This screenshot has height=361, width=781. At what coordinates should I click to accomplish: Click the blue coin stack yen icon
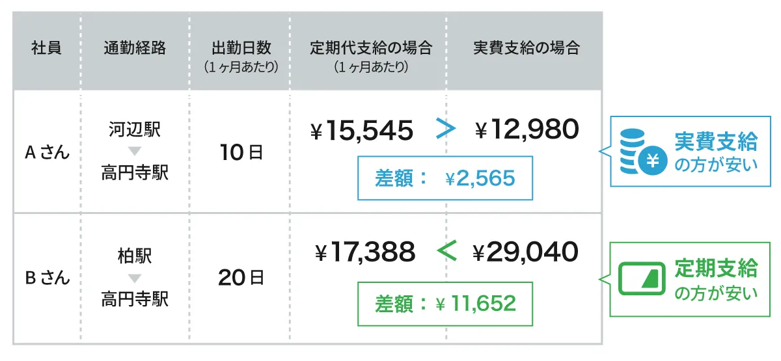click(642, 152)
